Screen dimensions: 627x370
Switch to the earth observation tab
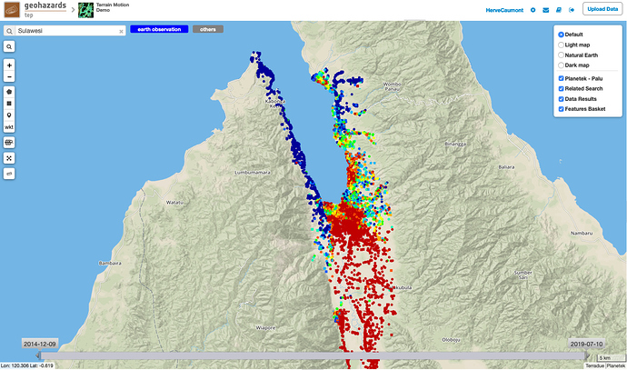click(x=158, y=29)
